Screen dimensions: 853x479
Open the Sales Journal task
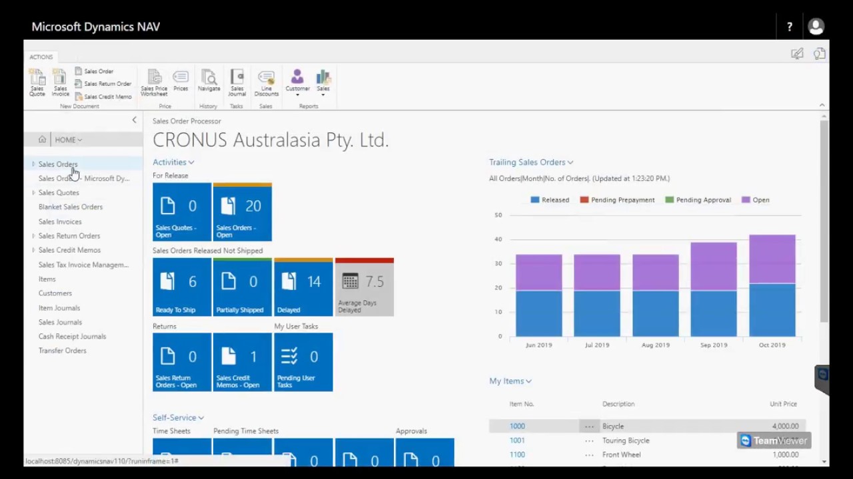pos(237,83)
